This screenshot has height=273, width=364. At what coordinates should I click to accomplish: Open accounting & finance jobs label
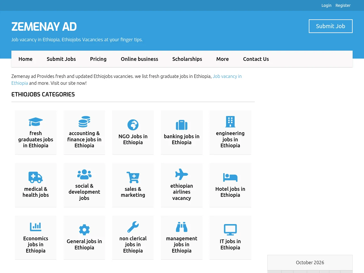[x=84, y=139]
